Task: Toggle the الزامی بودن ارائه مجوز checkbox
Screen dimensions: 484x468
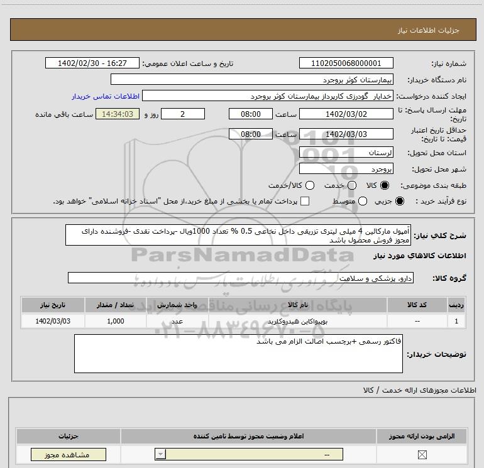Action: 422,454
